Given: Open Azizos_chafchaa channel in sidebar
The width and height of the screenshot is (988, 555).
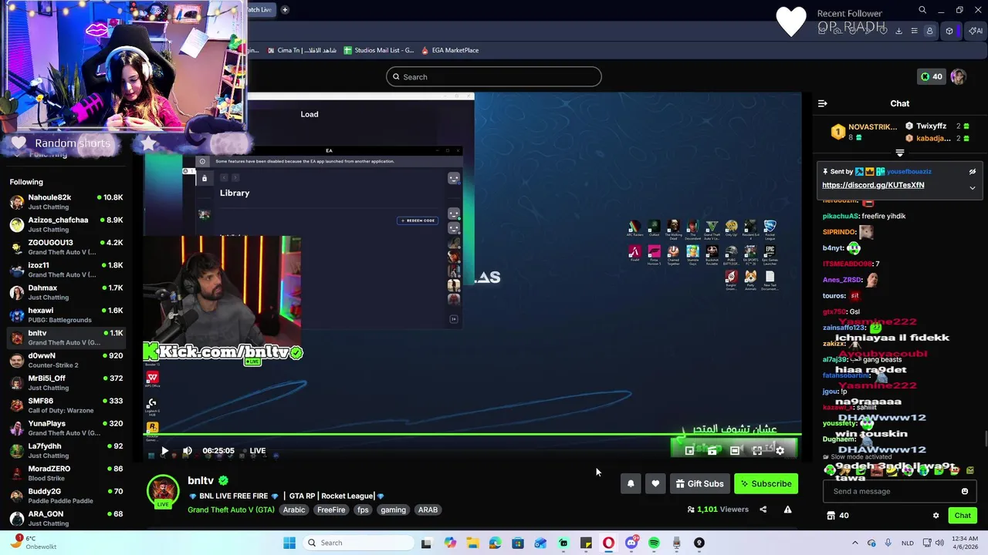Looking at the screenshot, I should pyautogui.click(x=66, y=224).
